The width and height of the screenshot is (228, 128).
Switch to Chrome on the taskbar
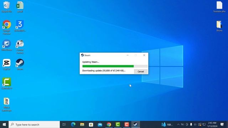[x=109, y=124]
